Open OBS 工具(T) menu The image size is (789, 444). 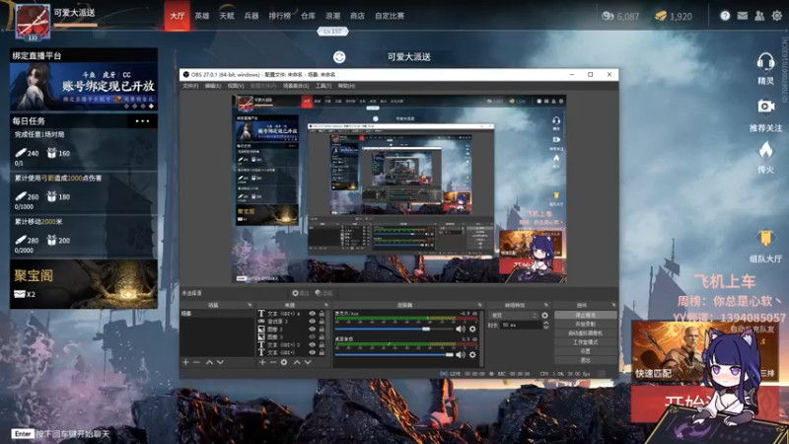pyautogui.click(x=323, y=86)
